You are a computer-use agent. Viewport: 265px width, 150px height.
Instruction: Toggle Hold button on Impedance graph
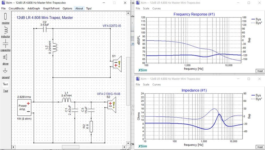click(260, 147)
